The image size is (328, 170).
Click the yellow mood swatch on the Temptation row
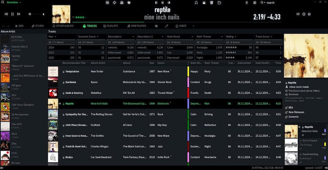coord(188,72)
